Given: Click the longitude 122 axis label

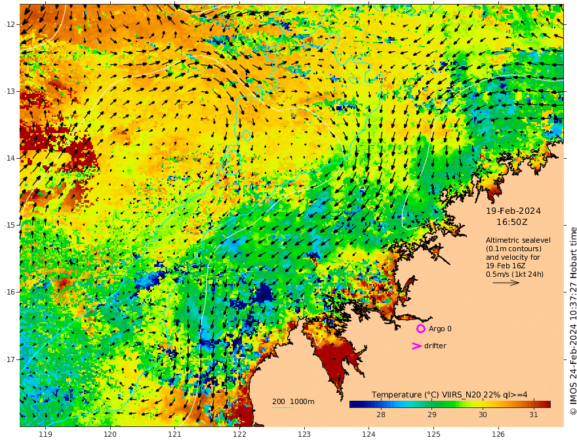Looking at the screenshot, I should click(x=239, y=434).
